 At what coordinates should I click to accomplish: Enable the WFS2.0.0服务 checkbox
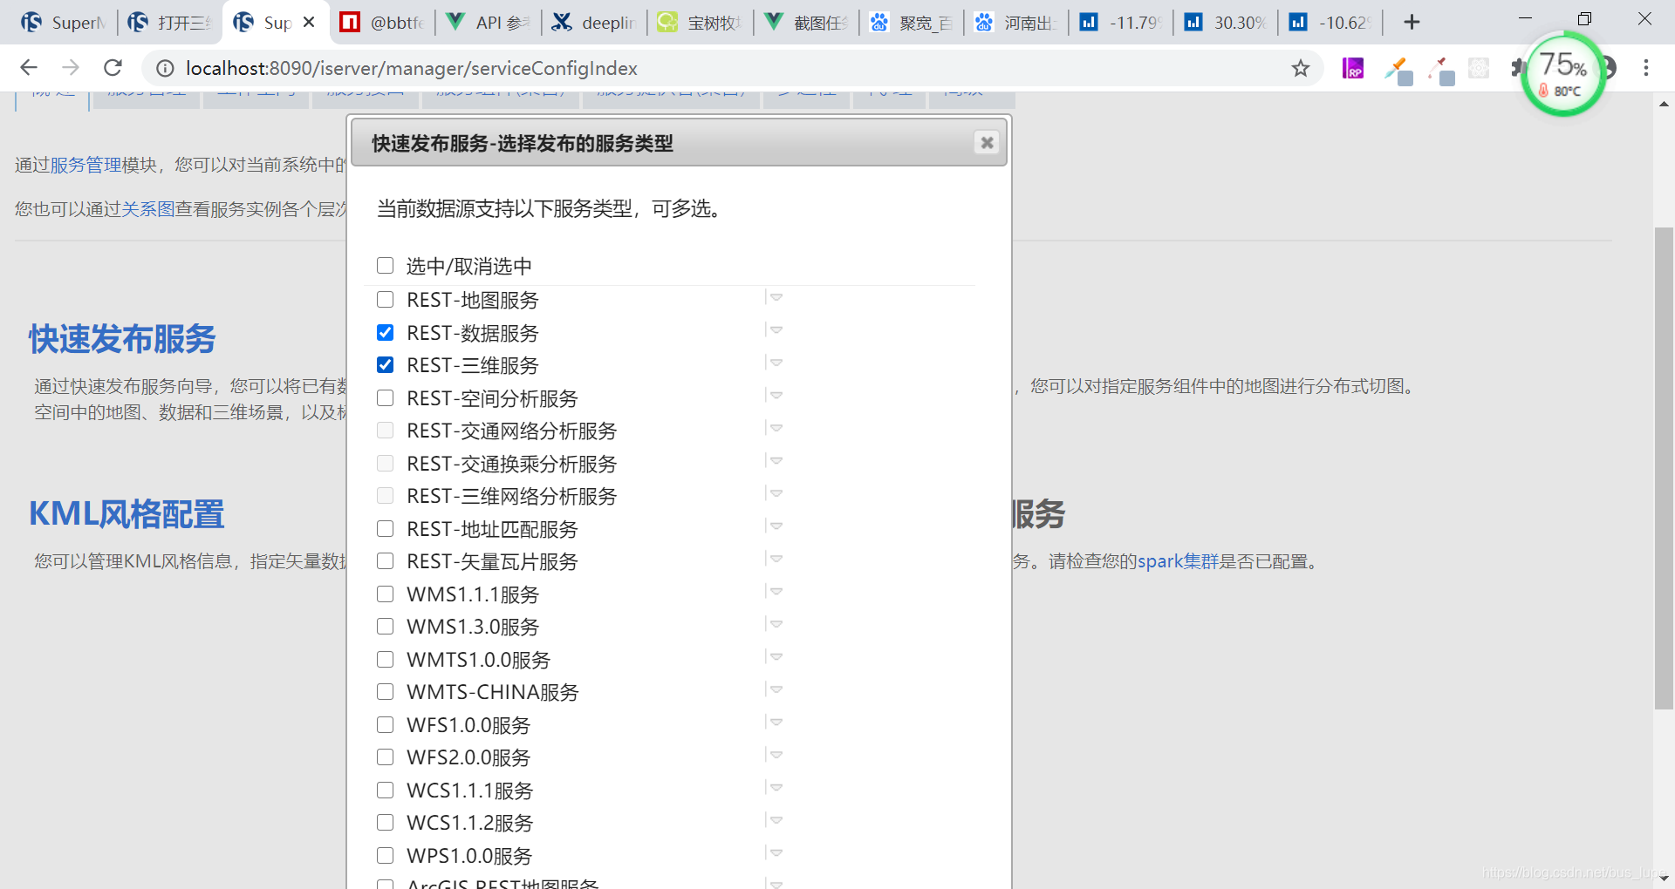click(x=385, y=757)
